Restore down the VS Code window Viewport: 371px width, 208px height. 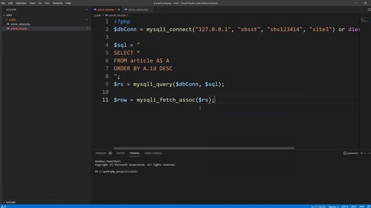point(365,3)
